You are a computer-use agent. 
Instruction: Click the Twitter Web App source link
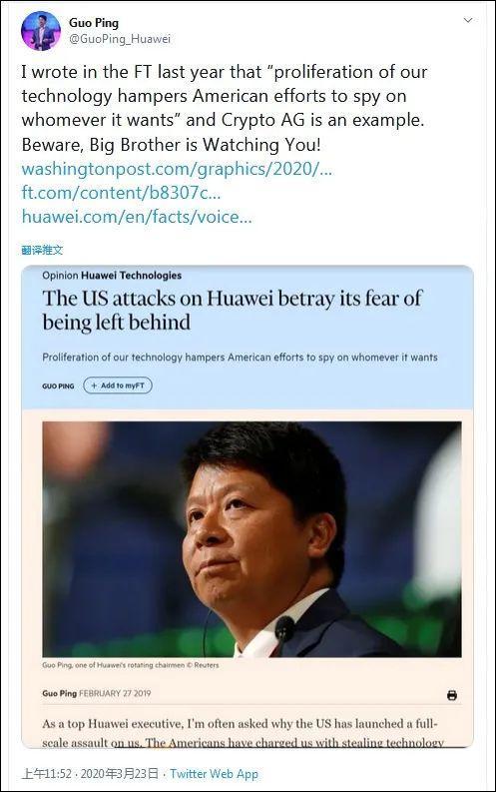[214, 774]
